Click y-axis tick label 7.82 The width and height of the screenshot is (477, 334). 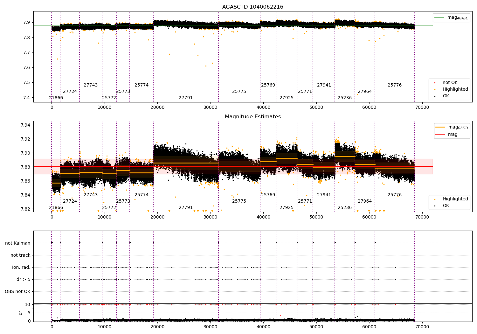[x=25, y=209]
